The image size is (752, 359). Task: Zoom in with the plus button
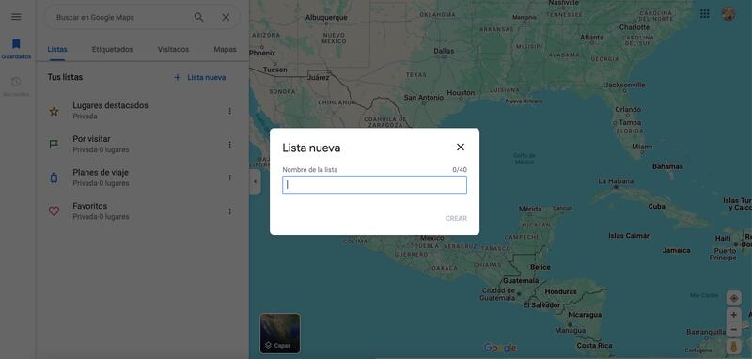tap(733, 315)
